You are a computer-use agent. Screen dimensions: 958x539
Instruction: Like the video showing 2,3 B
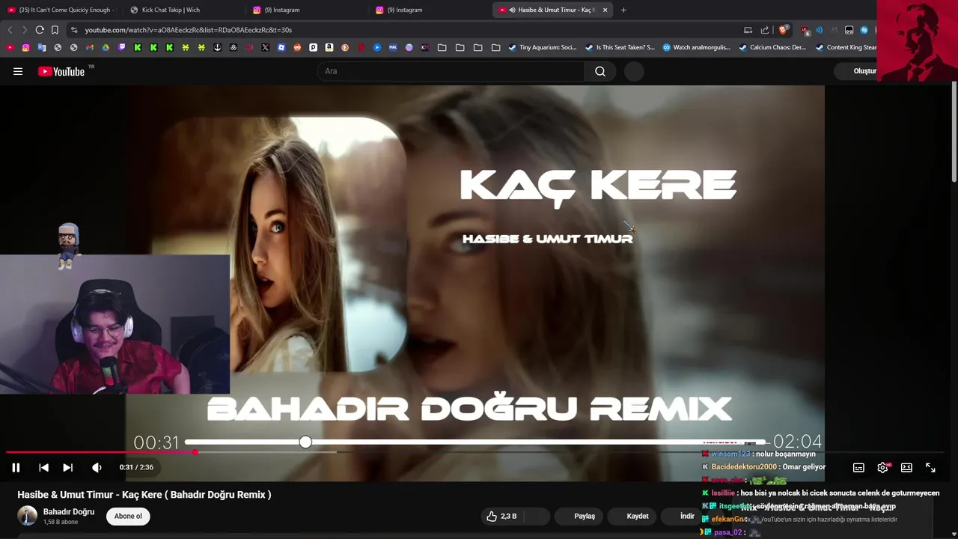coord(501,516)
